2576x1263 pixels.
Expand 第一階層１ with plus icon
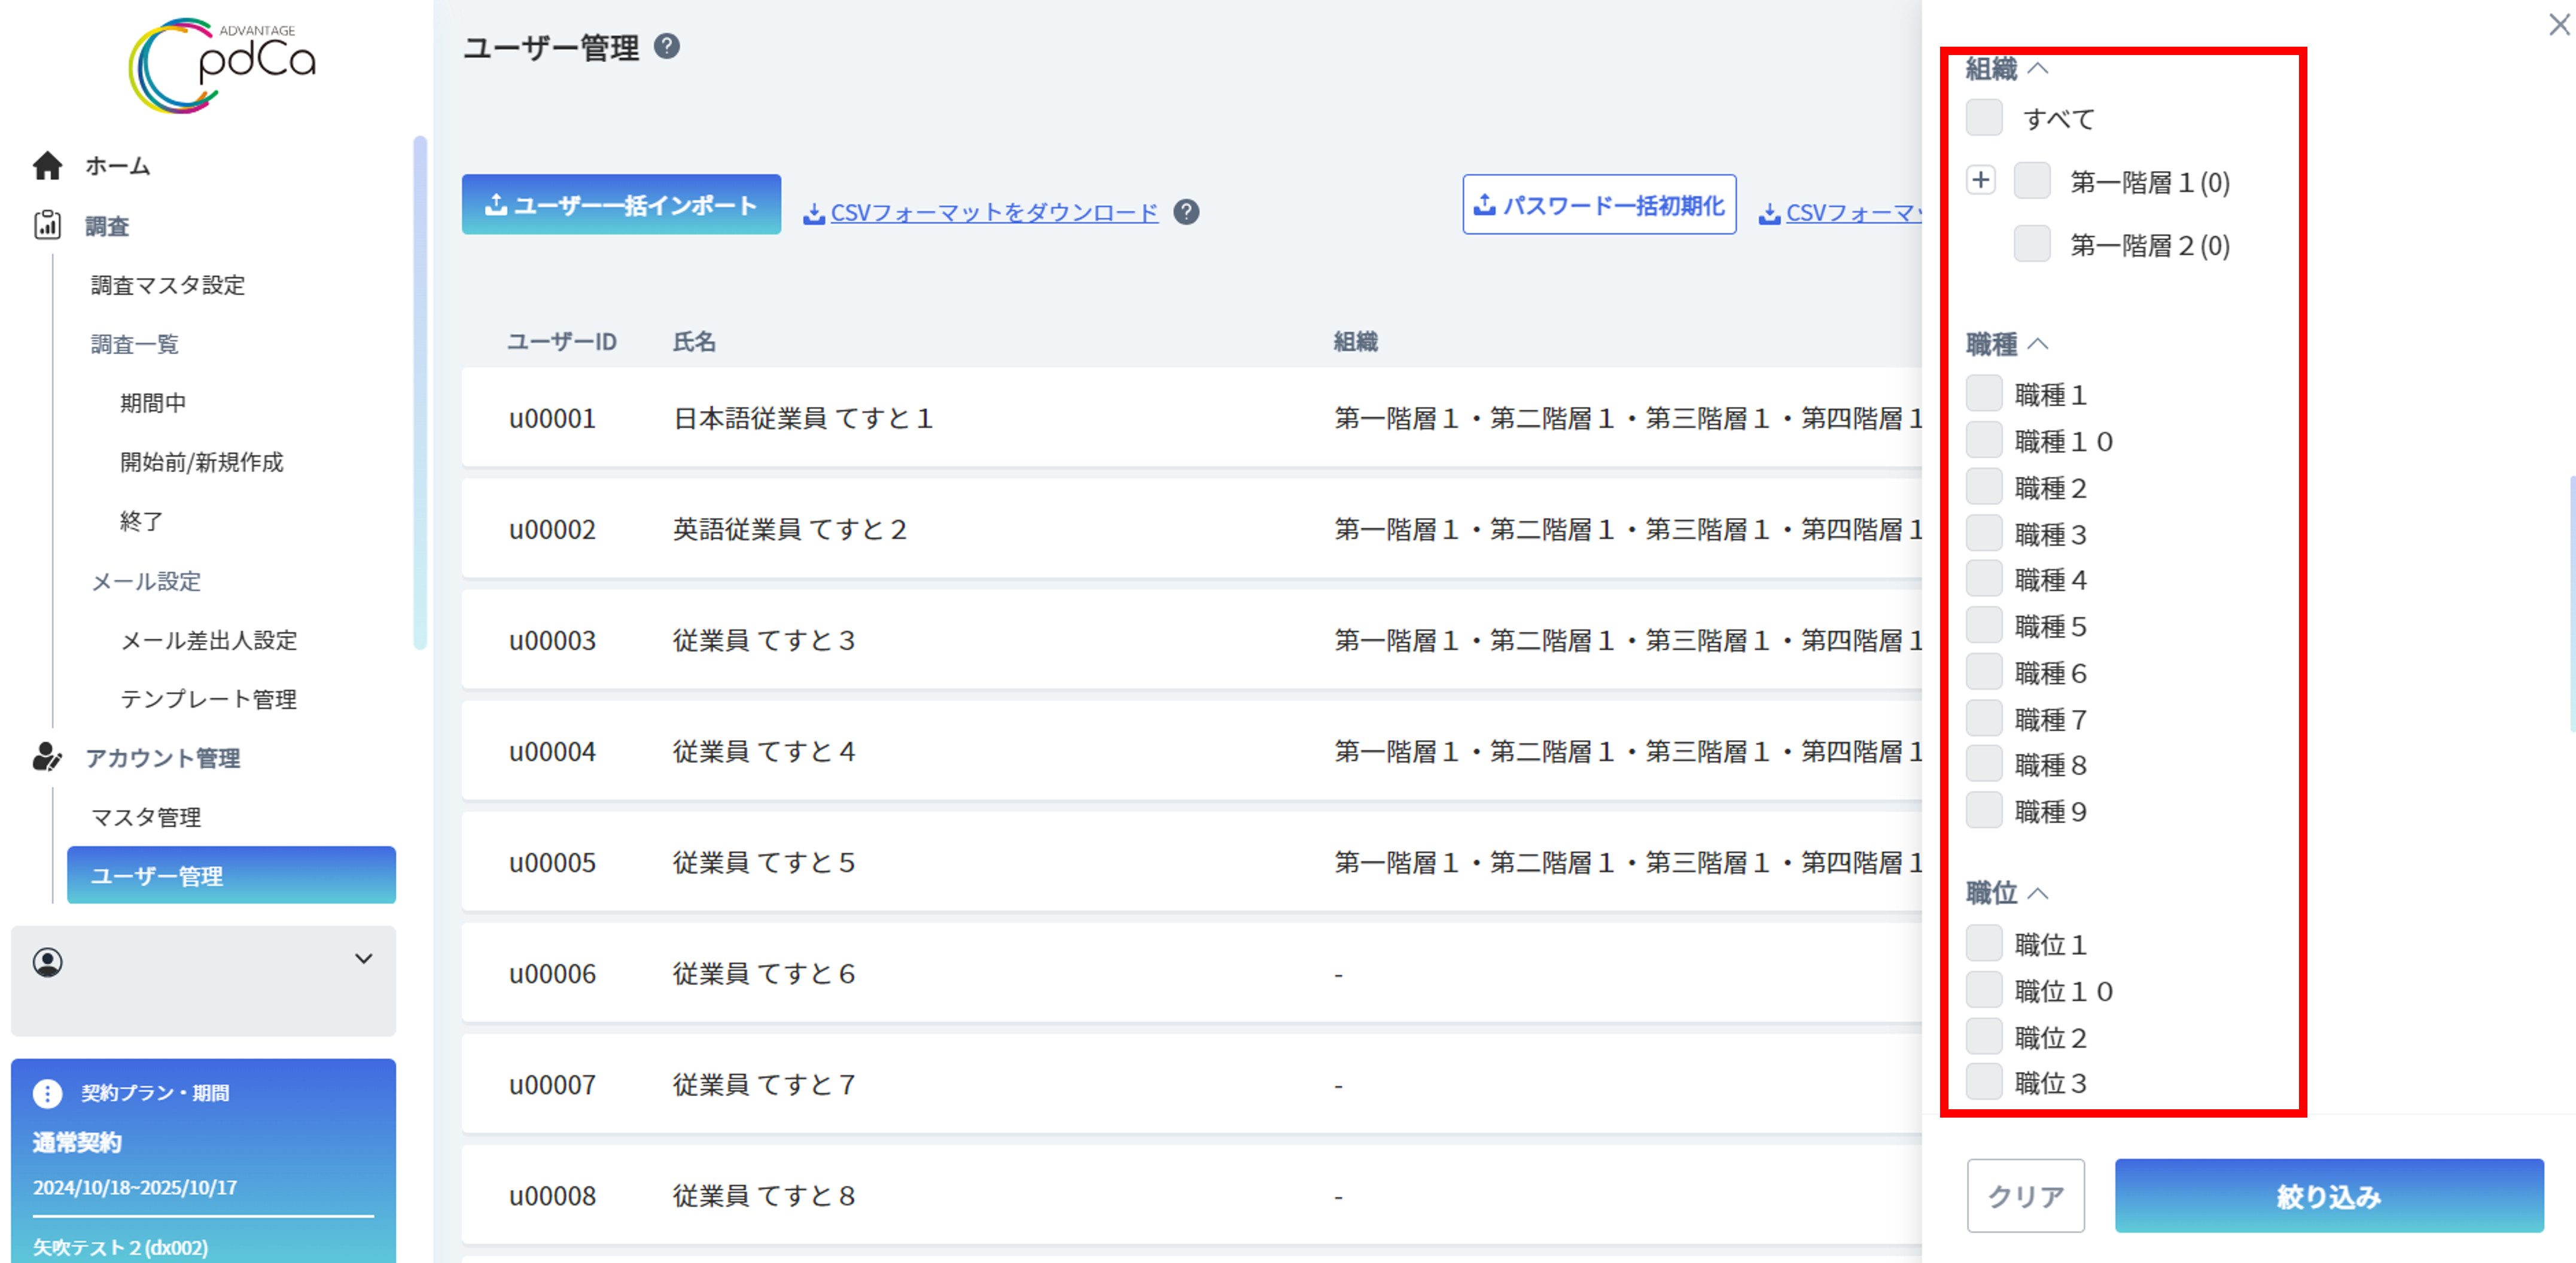[x=1980, y=181]
